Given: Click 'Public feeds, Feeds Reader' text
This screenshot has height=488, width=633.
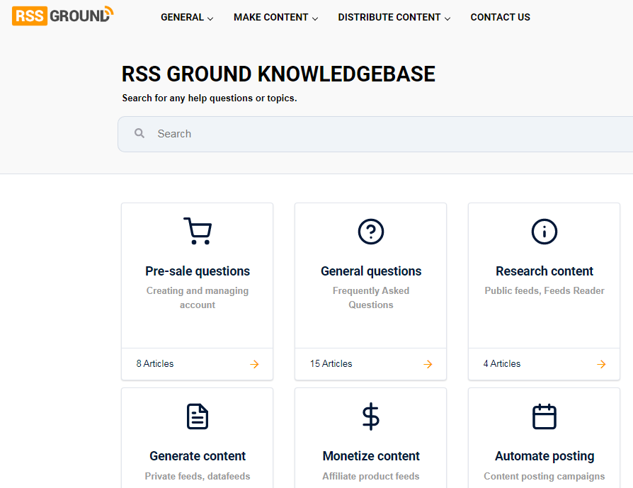Looking at the screenshot, I should point(544,290).
